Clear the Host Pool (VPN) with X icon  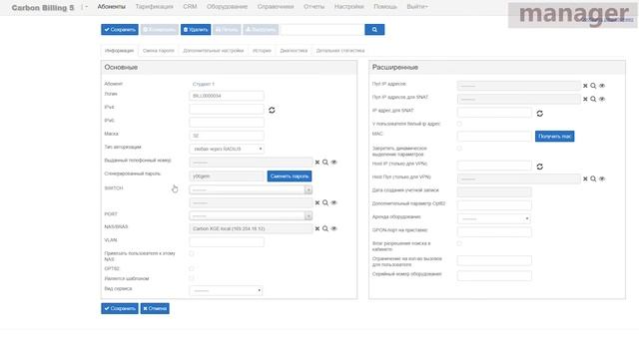pos(585,179)
